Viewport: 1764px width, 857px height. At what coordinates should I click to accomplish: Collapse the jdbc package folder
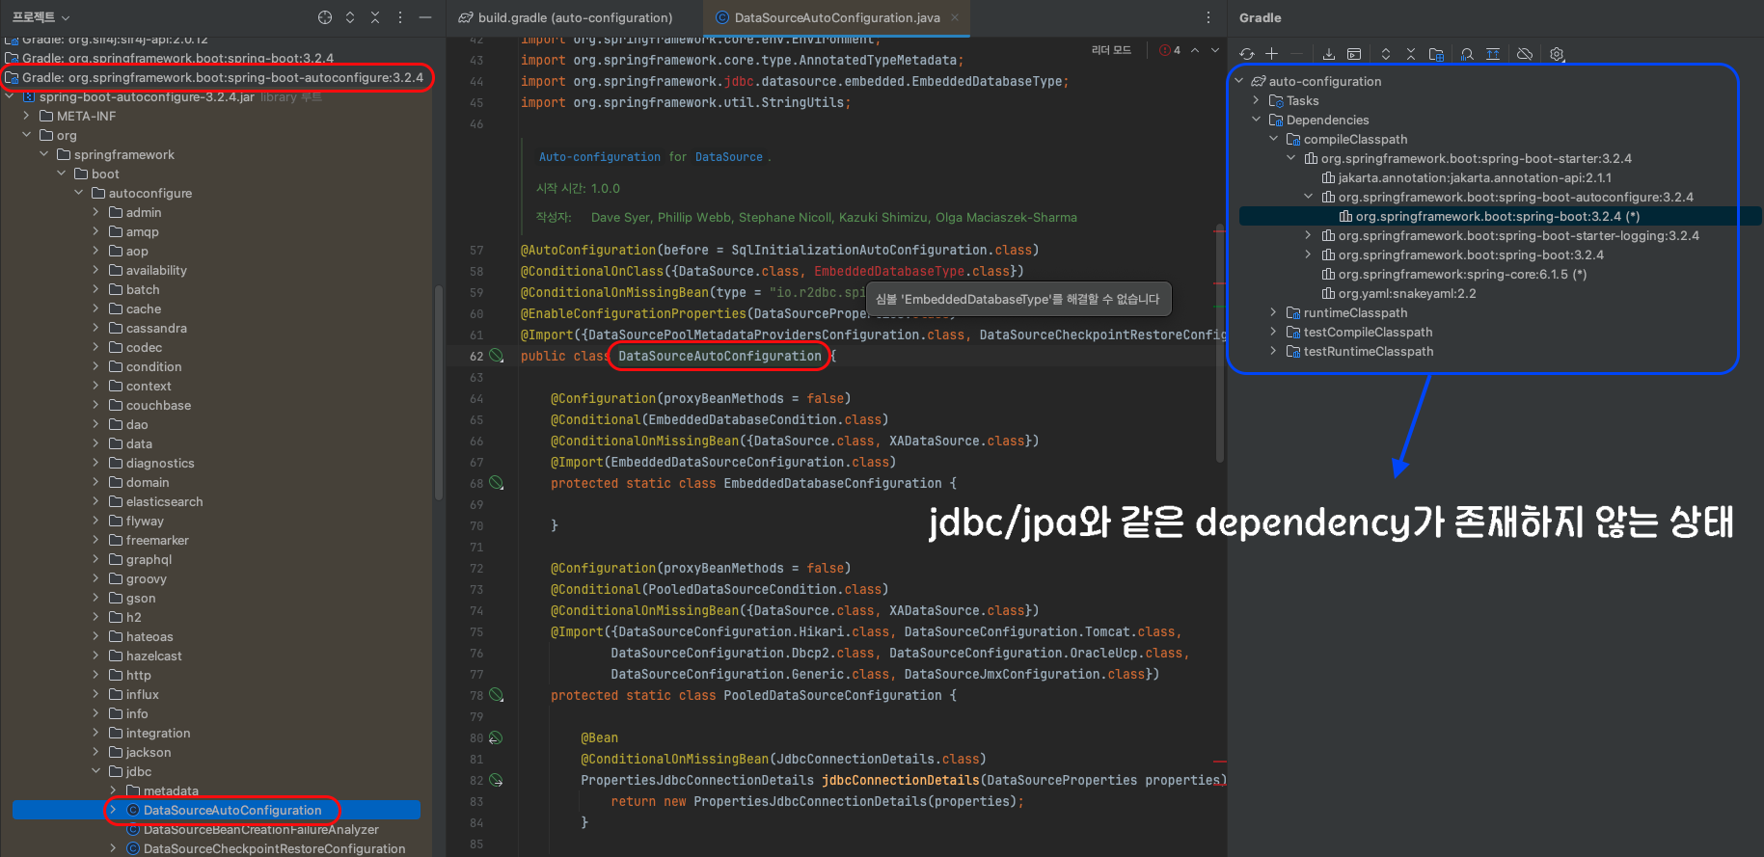point(95,771)
